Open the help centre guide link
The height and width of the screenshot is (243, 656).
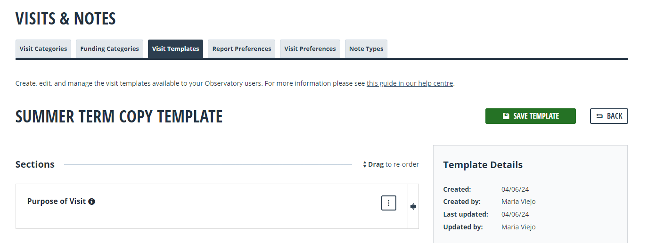410,83
